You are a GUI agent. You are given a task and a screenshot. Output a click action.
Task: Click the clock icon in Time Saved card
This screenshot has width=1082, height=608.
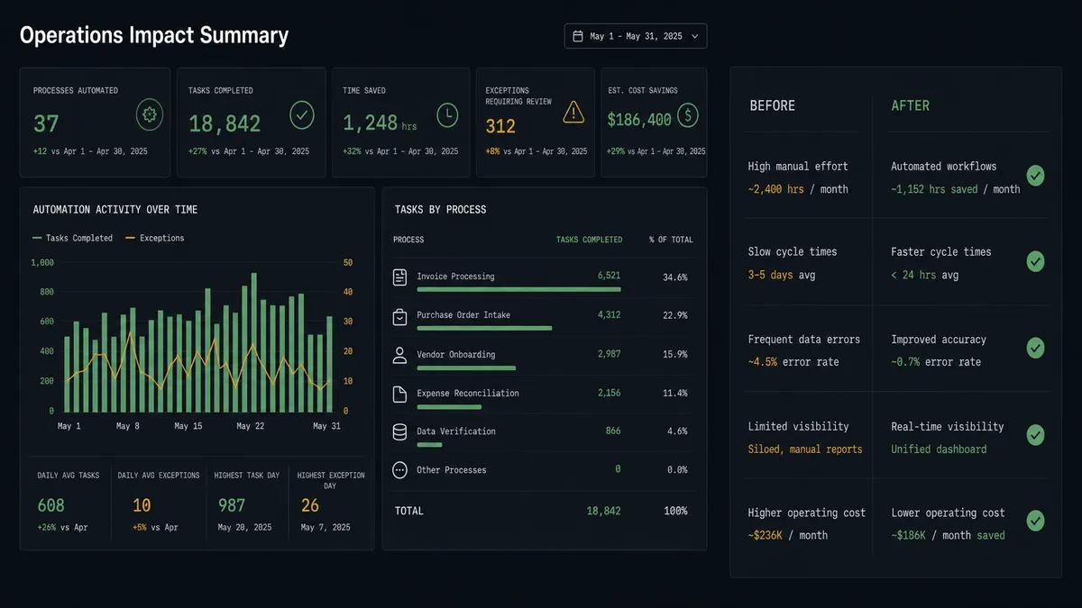[x=447, y=115]
